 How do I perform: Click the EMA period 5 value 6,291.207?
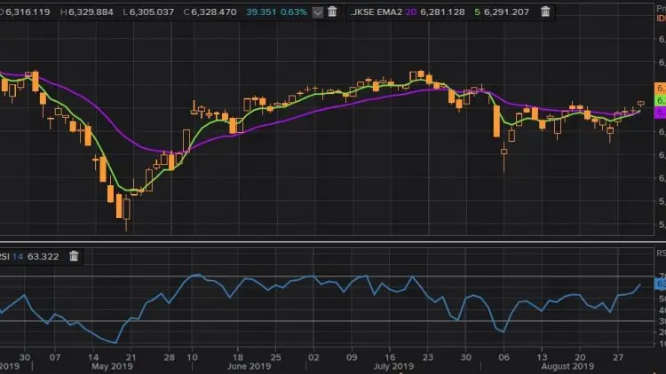pos(506,12)
